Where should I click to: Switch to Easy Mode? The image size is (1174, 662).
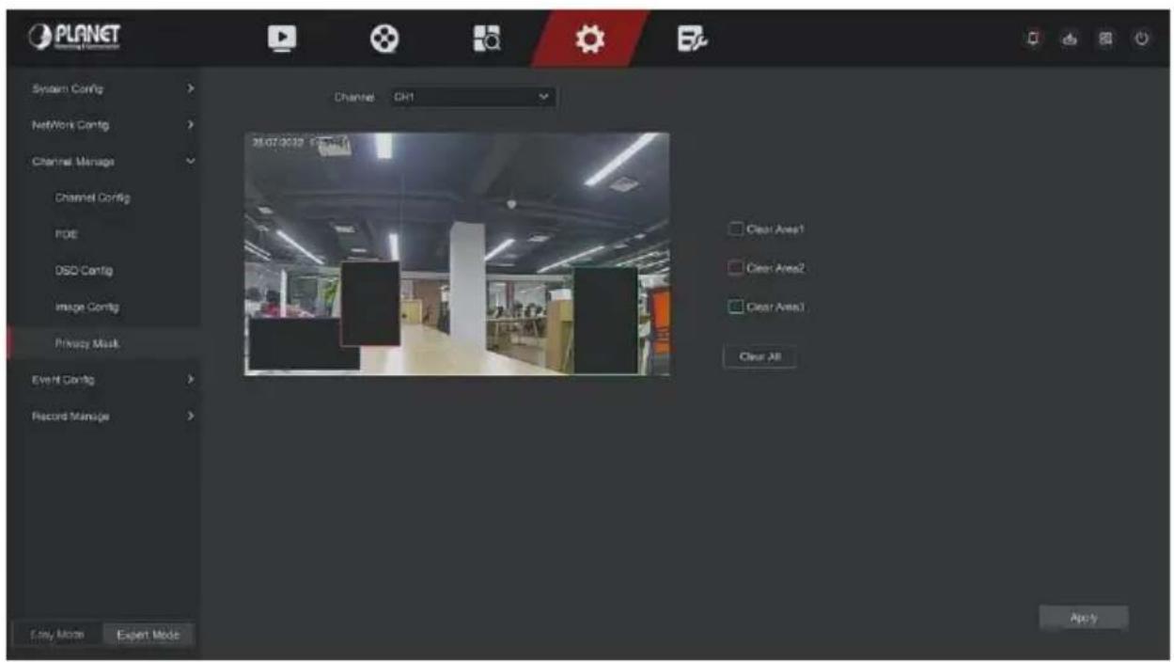(57, 635)
